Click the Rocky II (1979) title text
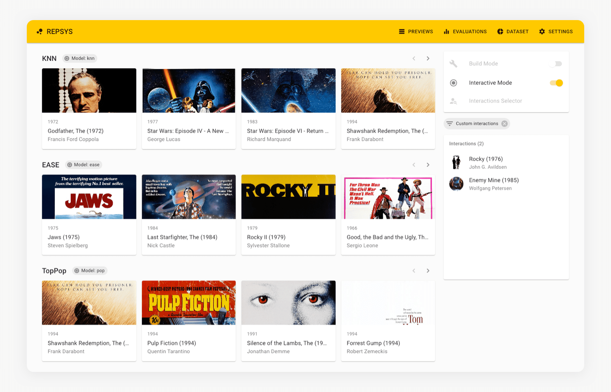The image size is (611, 392). point(266,237)
